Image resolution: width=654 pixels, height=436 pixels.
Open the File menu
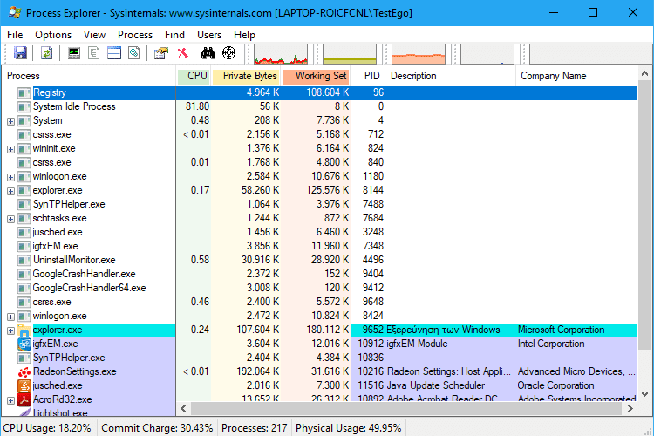[15, 35]
